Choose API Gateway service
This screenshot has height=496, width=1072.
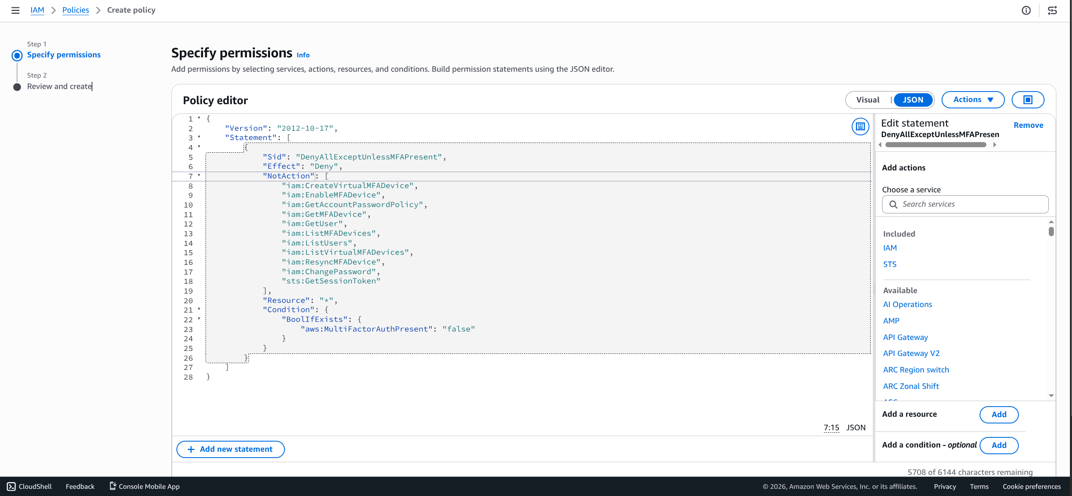pos(905,337)
